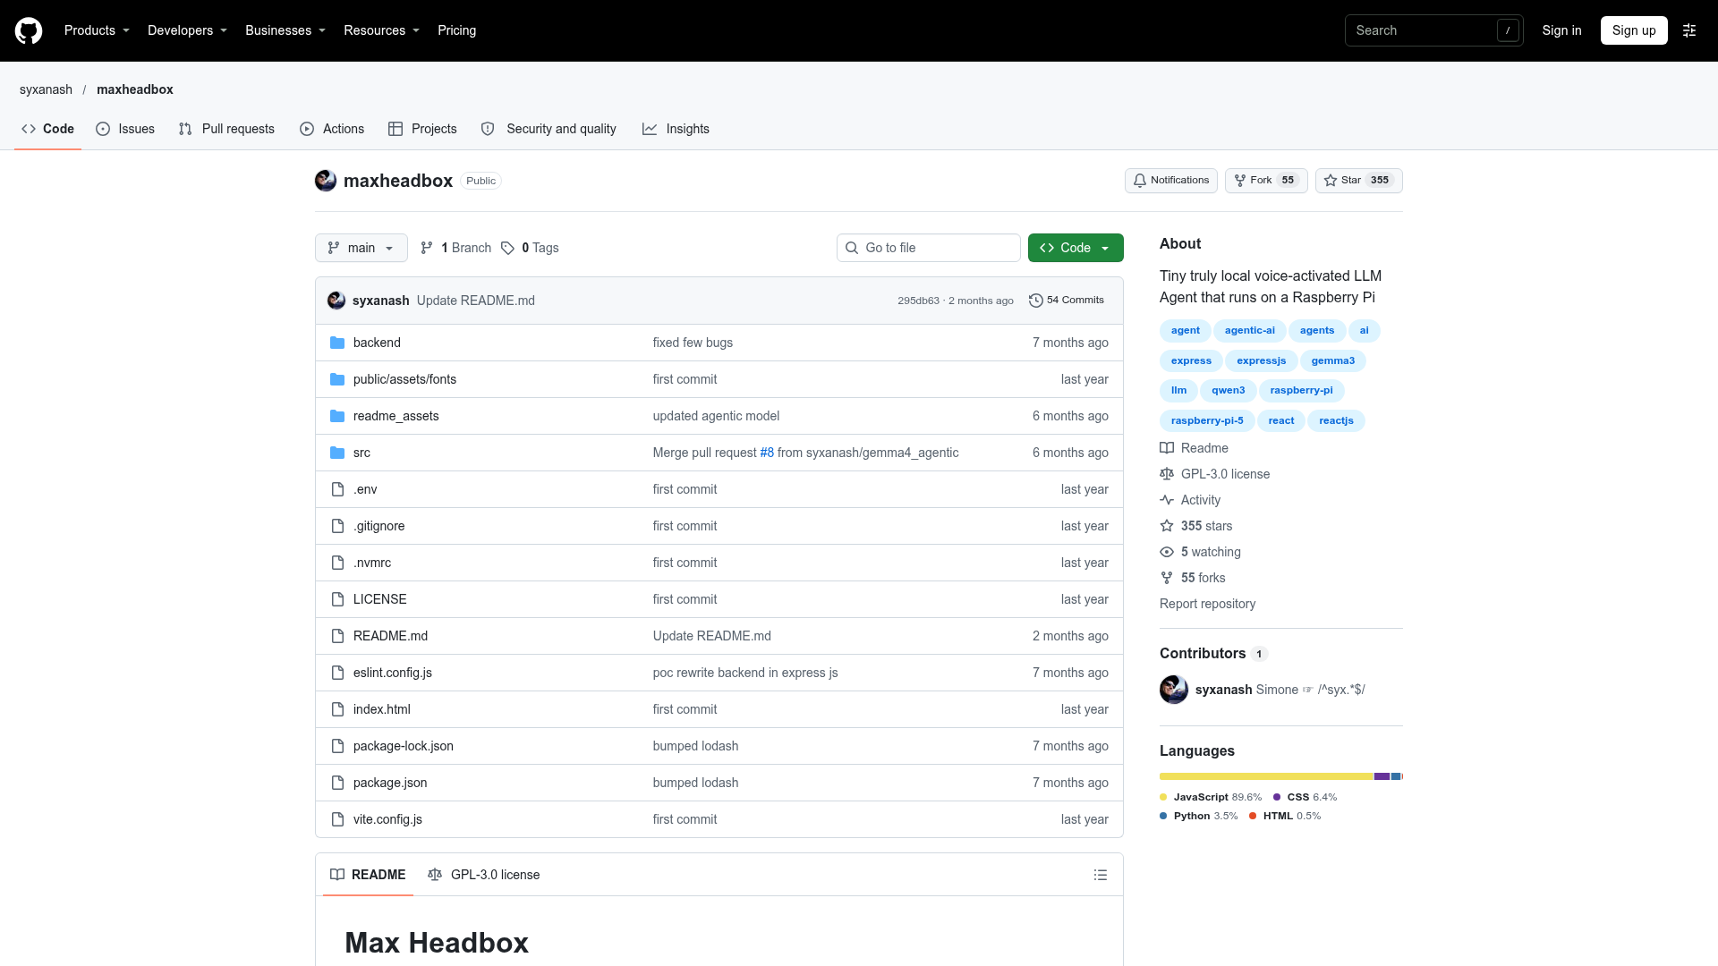View the 1 Branch list
Screen dimensions: 1718x966
[455, 248]
